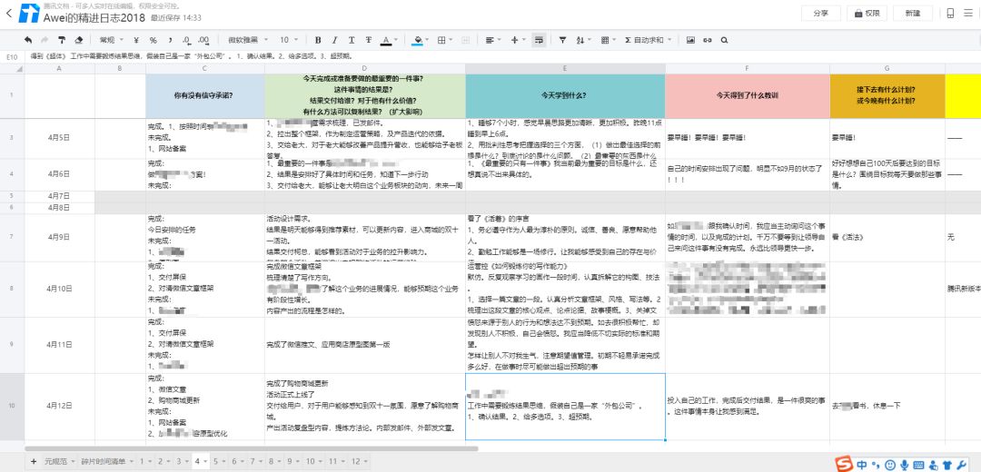Open font color dropdown arrow

click(396, 40)
